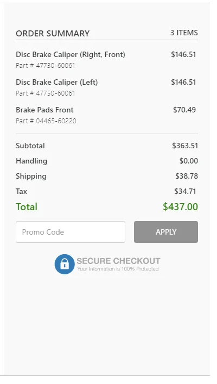Click the $38.78 shipping amount
The image size is (217, 384).
(187, 176)
